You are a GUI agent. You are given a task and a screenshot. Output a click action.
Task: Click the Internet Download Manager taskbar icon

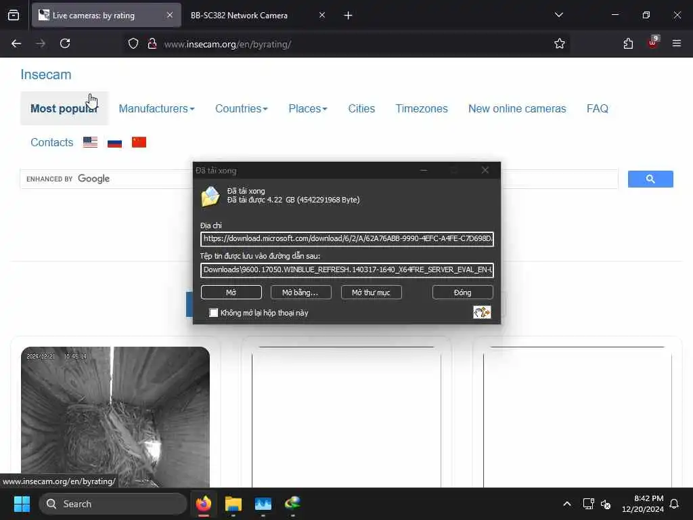pyautogui.click(x=292, y=503)
